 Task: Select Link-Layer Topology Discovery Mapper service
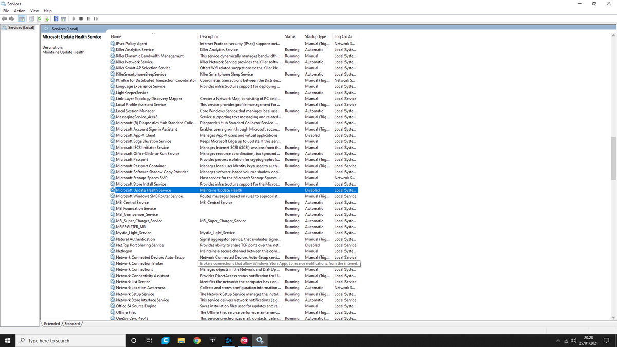pyautogui.click(x=234, y=99)
